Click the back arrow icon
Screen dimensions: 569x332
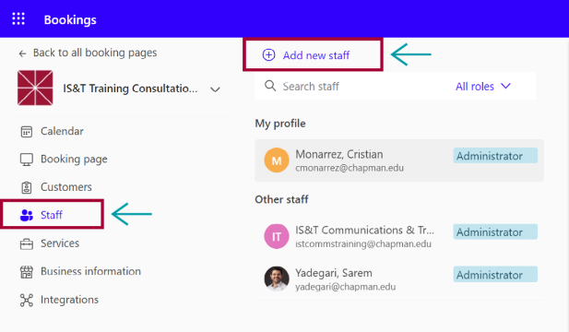coord(22,53)
